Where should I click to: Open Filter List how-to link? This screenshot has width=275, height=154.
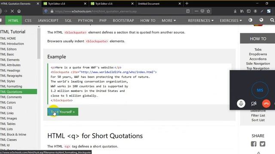coord(258,115)
